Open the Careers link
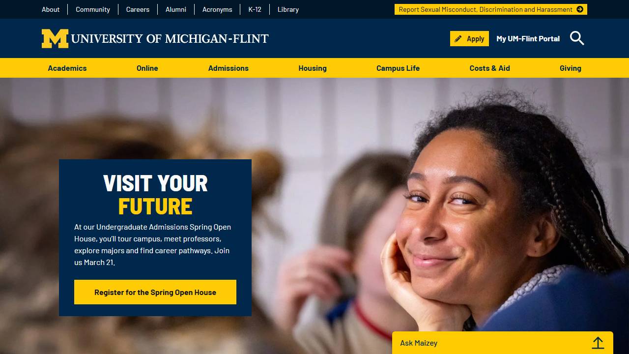This screenshot has height=354, width=629. pyautogui.click(x=138, y=9)
